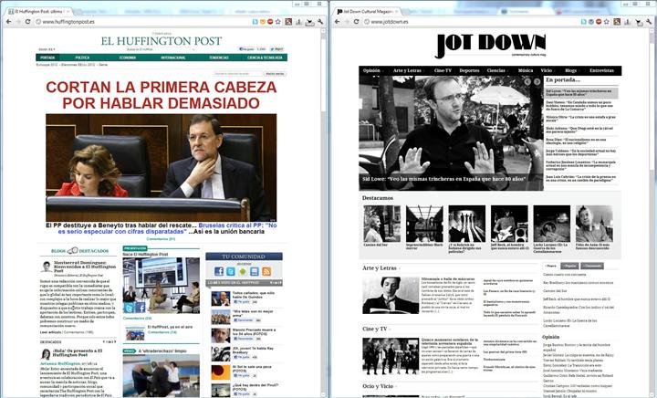Open the 'Jeff Beck' thumbnail in Destacamos

pyautogui.click(x=509, y=224)
